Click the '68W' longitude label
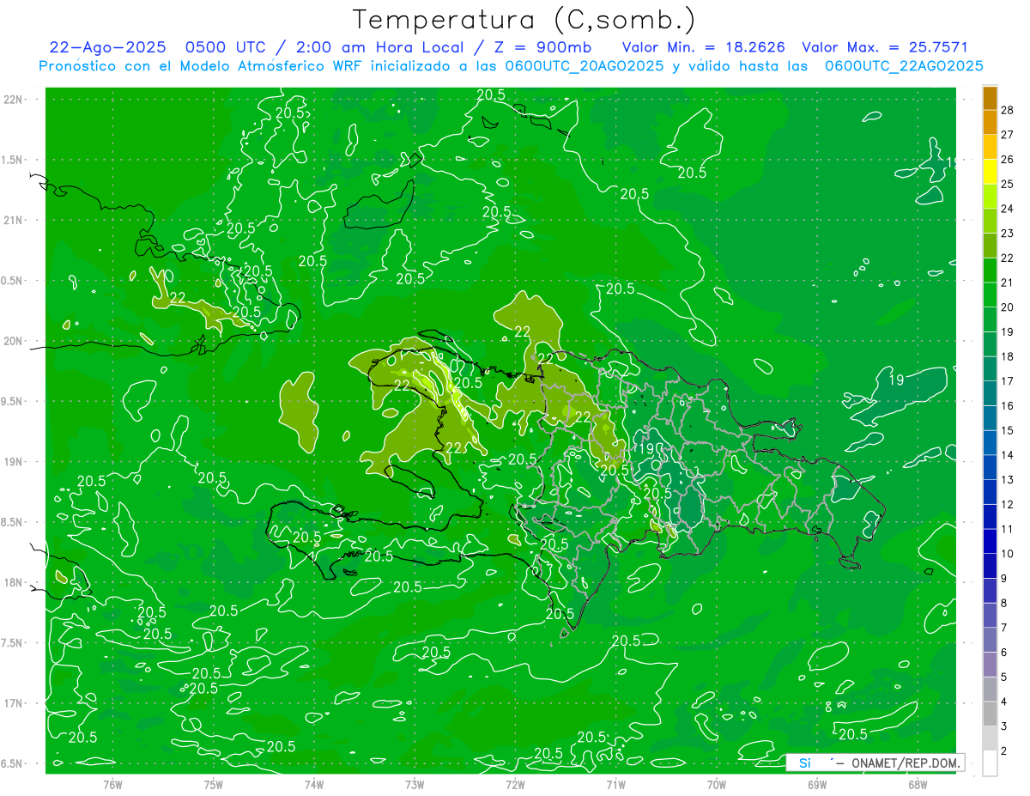This screenshot has height=796, width=1030. [918, 785]
